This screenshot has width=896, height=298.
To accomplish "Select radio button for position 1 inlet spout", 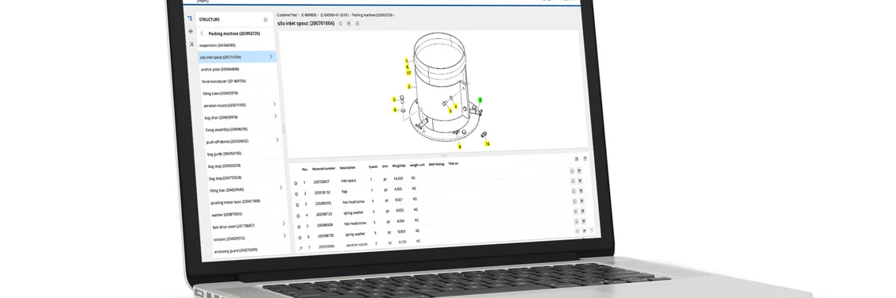I will pos(295,183).
